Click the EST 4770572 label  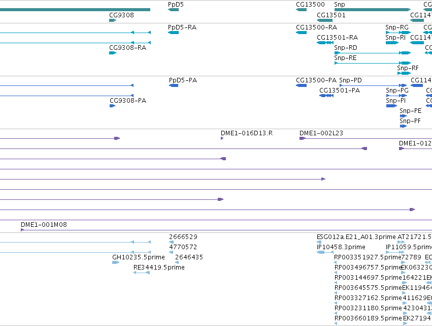[183, 247]
